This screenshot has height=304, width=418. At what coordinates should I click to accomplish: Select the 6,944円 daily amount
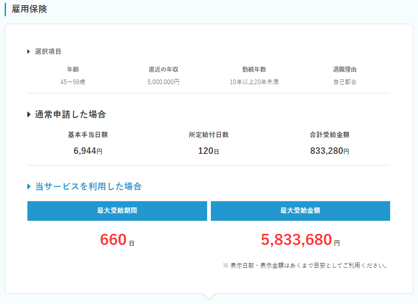tap(88, 151)
